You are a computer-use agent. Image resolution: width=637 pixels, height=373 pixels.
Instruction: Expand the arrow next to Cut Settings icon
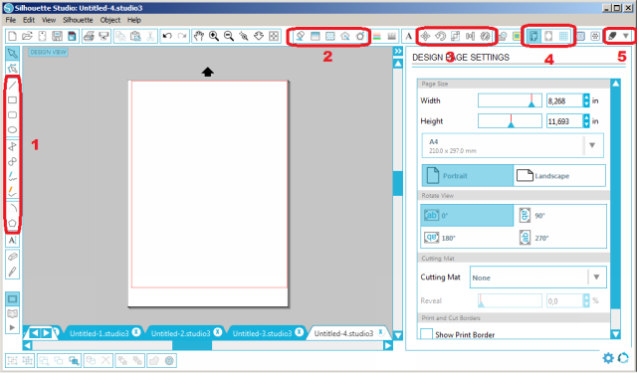click(626, 36)
